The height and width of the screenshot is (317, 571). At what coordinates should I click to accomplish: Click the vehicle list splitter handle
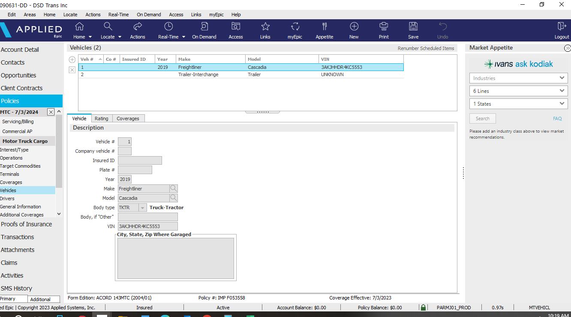[262, 112]
